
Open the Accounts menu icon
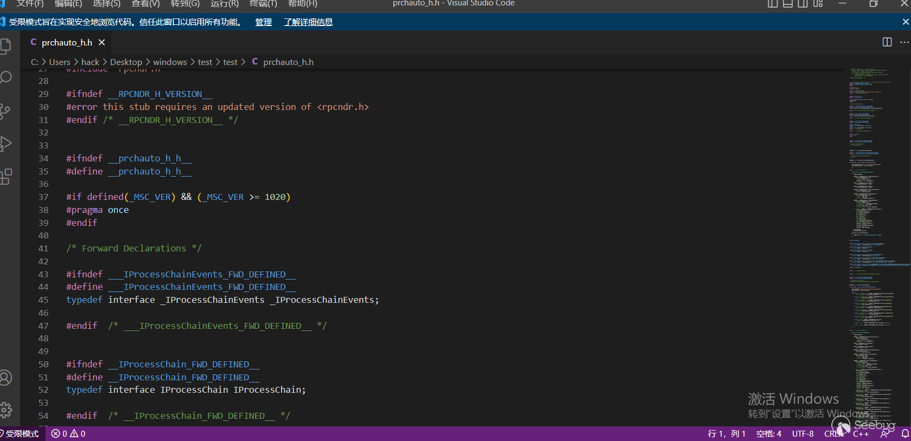5,378
